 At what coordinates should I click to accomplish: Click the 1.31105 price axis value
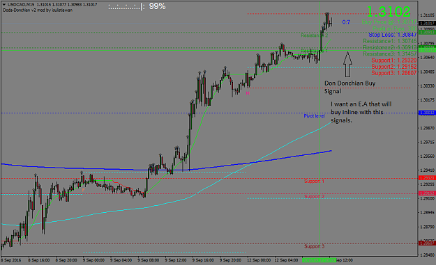click(x=428, y=15)
